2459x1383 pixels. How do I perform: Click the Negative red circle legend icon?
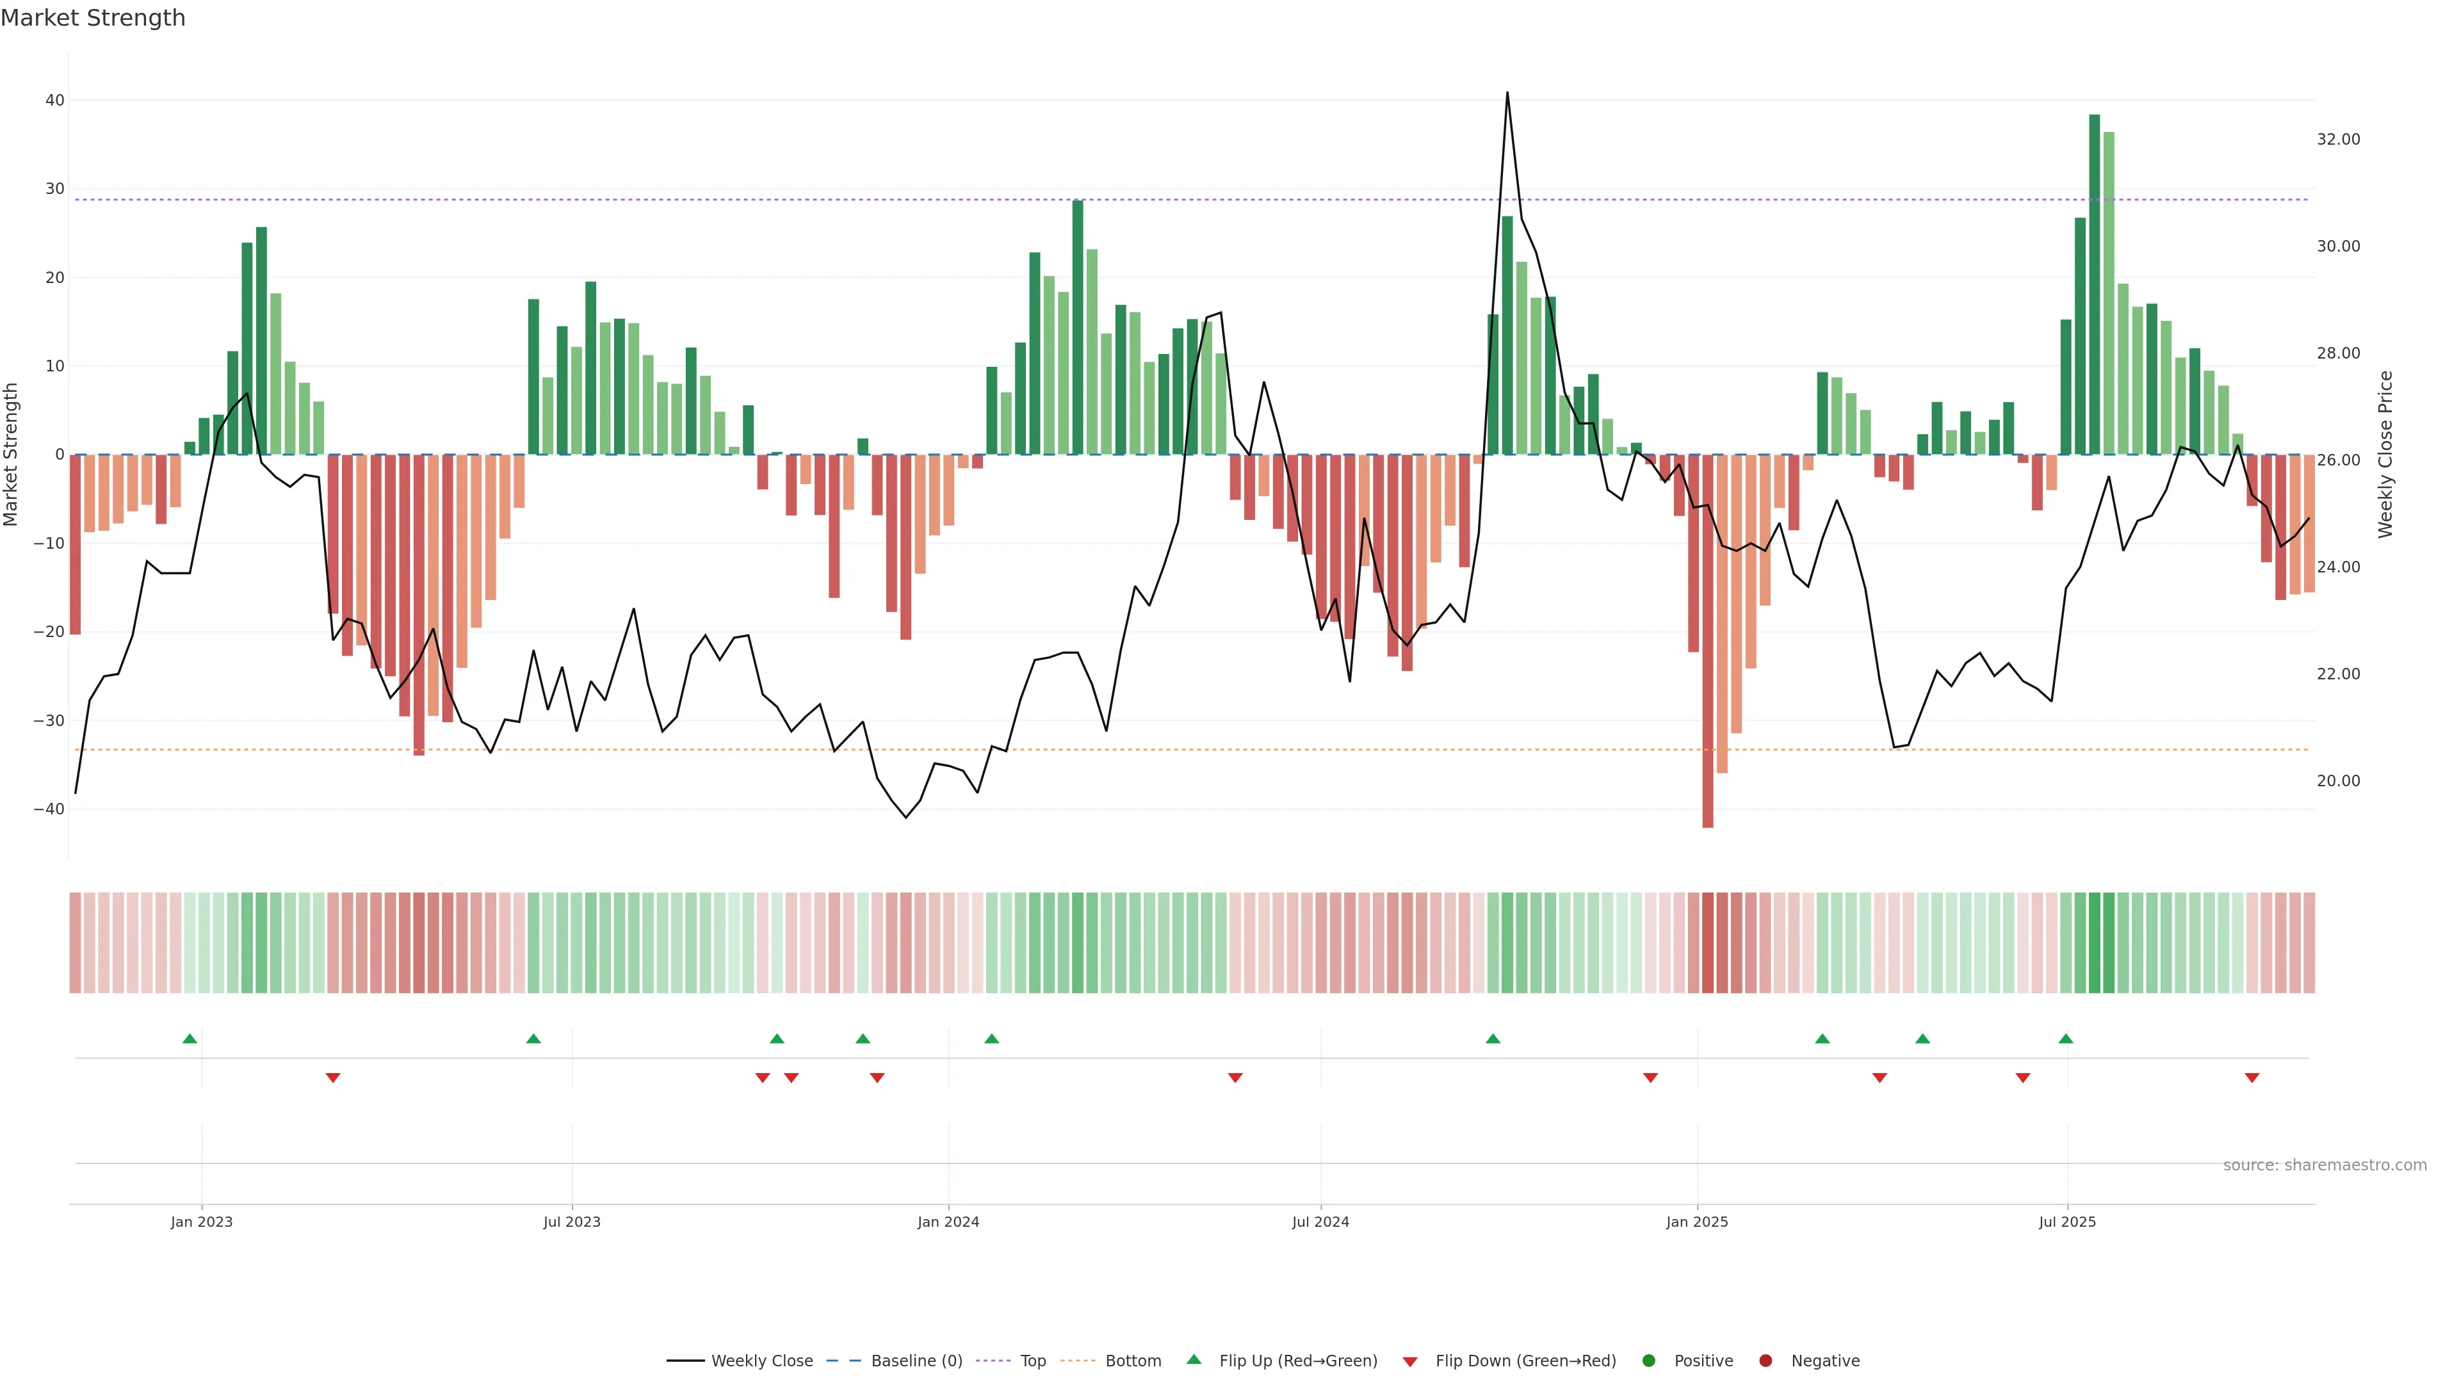coord(1765,1360)
